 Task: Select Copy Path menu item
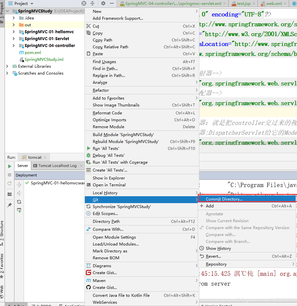pos(142,40)
